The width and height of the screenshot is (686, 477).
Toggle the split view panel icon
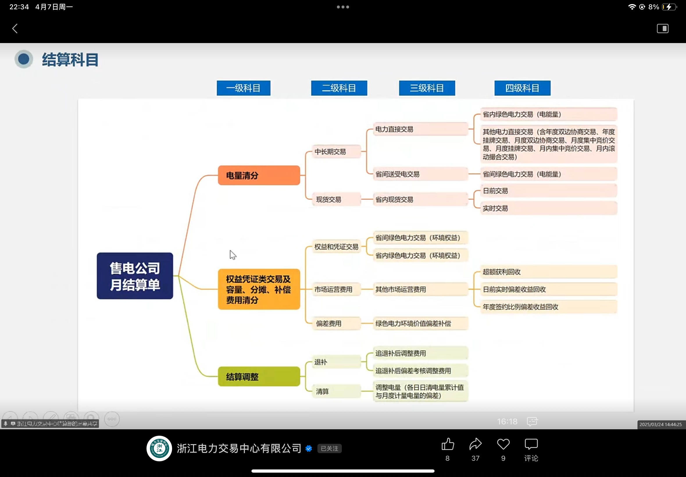pos(662,29)
